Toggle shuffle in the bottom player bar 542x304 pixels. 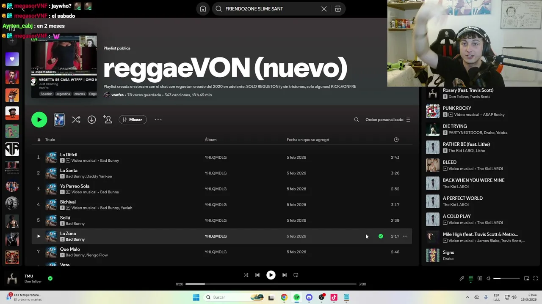246,275
